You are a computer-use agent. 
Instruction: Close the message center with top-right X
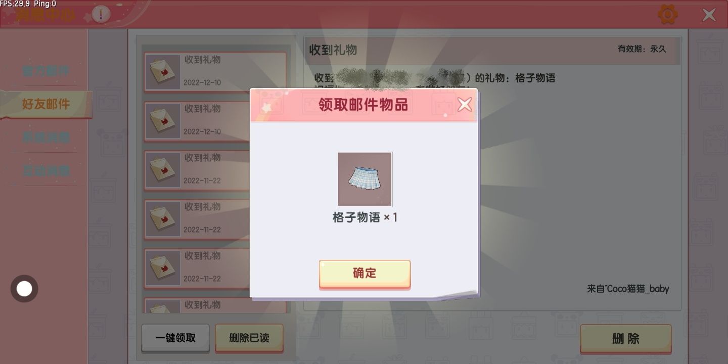point(709,15)
